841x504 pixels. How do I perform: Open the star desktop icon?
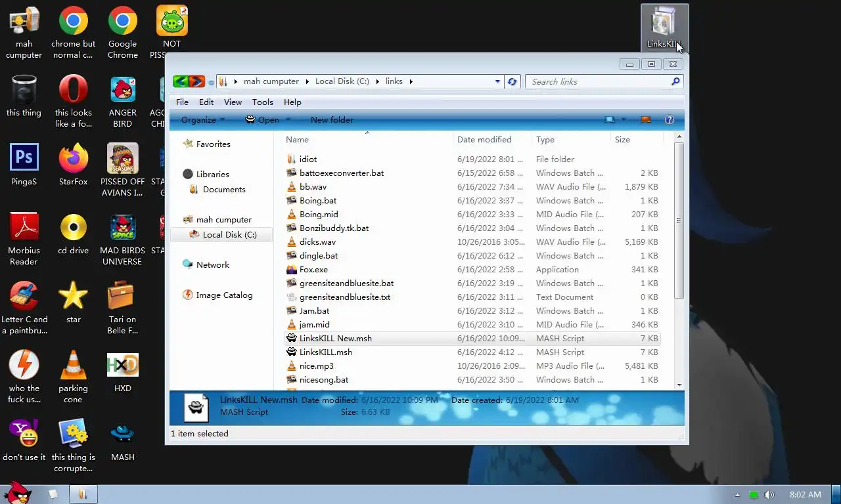click(74, 303)
